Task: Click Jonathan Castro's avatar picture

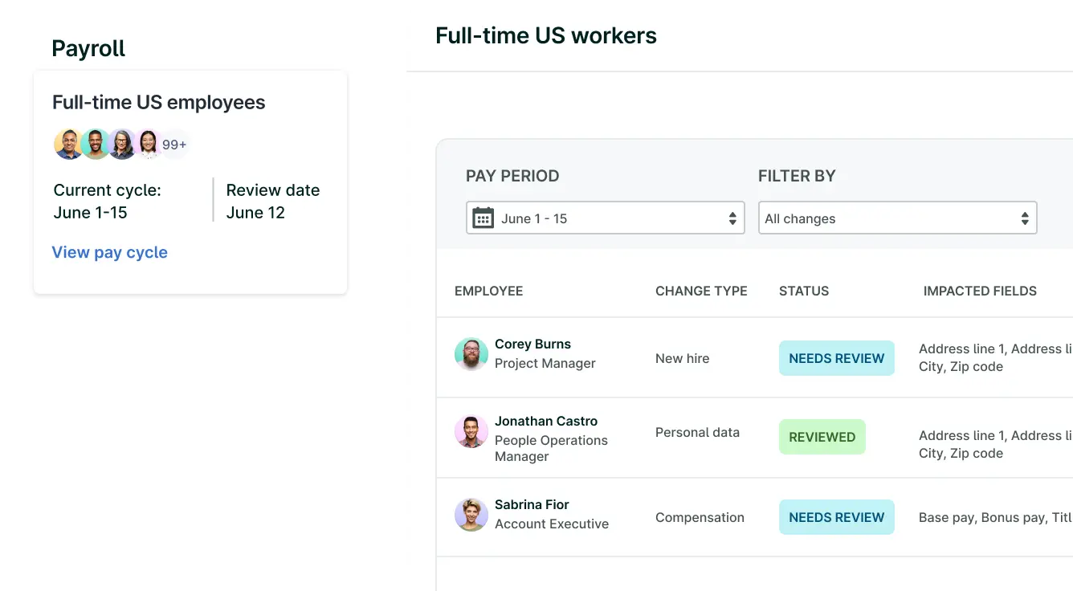Action: [471, 432]
